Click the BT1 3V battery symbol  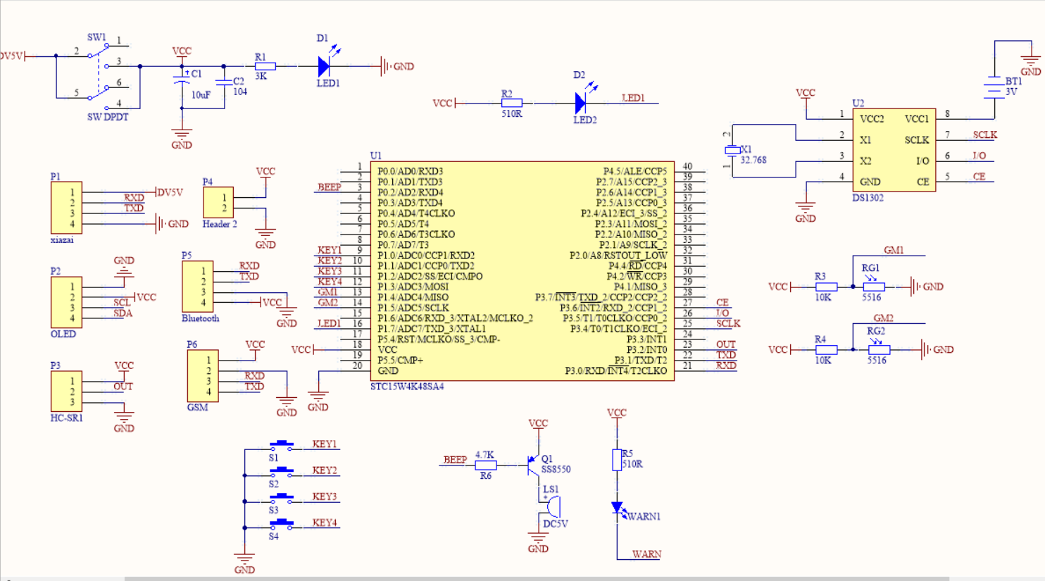(994, 87)
